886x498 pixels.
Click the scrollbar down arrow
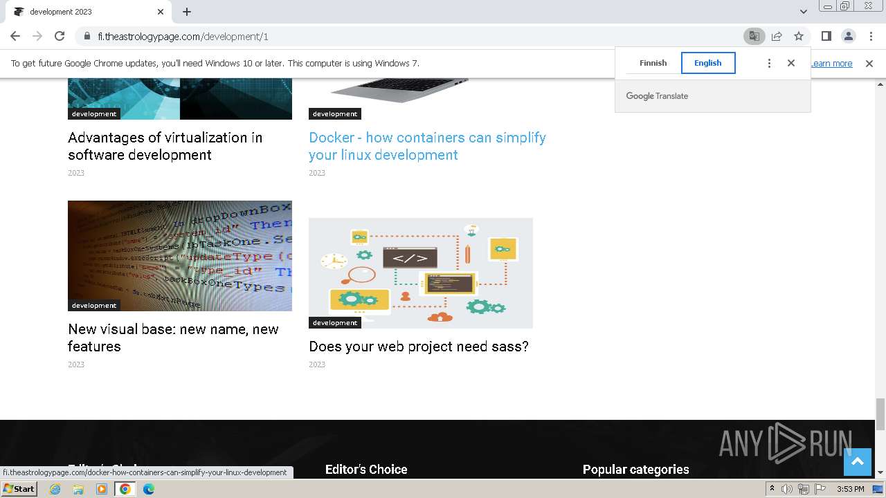(x=880, y=473)
